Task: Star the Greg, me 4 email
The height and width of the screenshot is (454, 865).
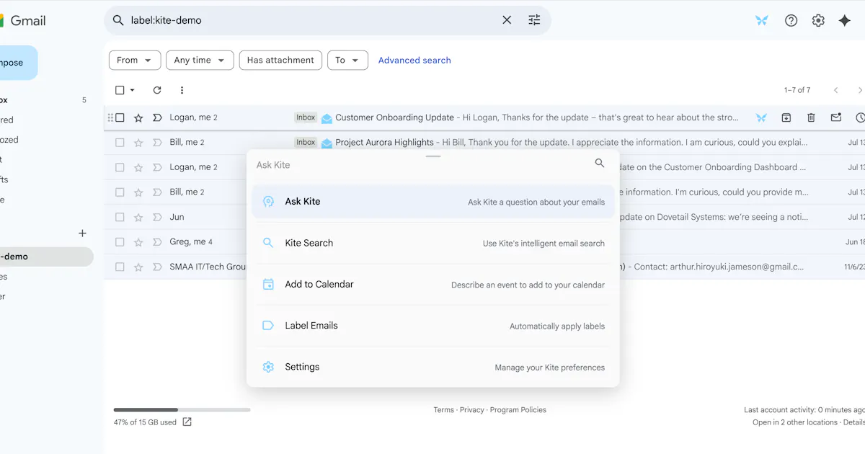Action: coord(138,242)
